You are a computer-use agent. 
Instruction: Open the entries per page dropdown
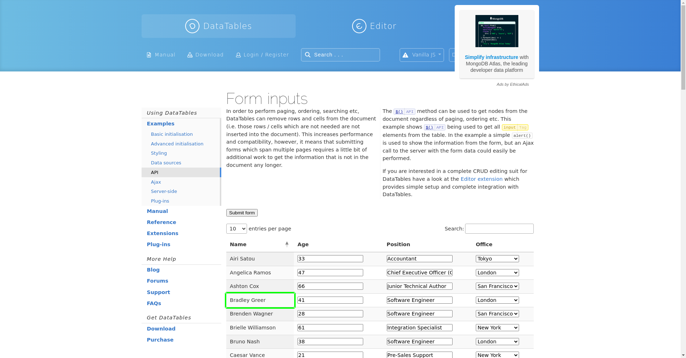(x=236, y=229)
